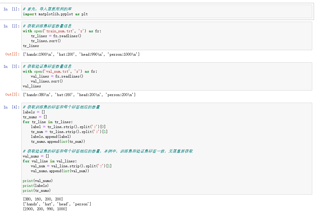The image size is (318, 214).
Task: Click the bare 'tr_lines' line ending cell 2
Action: click(x=31, y=46)
